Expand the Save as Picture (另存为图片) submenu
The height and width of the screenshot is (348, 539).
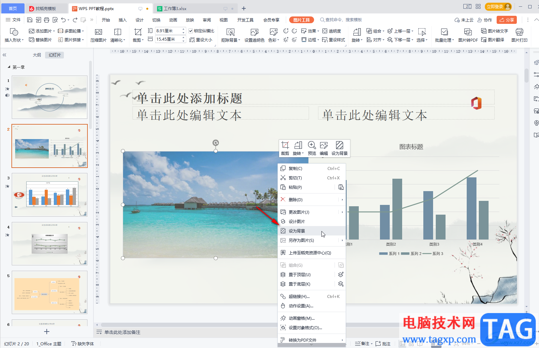pyautogui.click(x=342, y=240)
